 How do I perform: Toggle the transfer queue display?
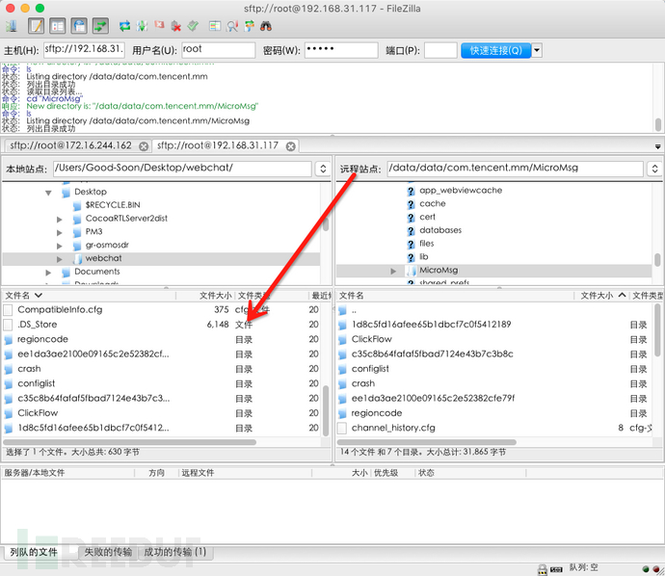(x=99, y=25)
